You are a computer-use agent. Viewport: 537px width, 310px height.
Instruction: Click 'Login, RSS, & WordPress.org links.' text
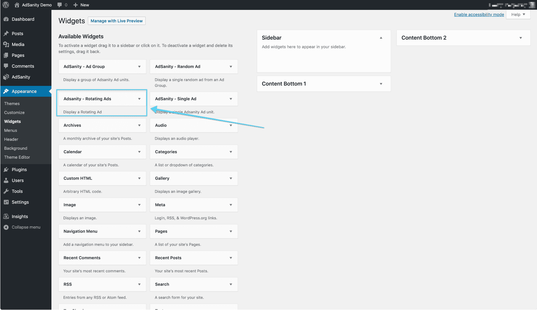coord(186,218)
